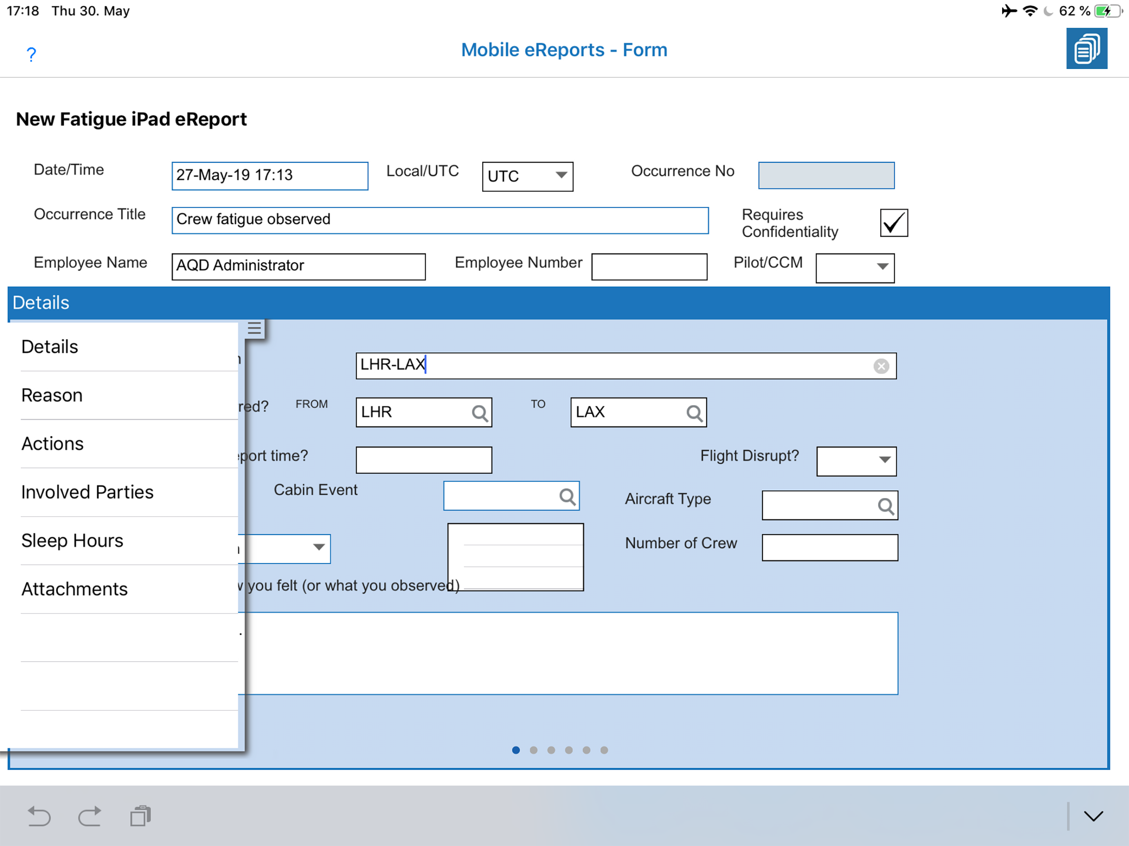Screen dimensions: 1129x846
Task: Open the reports list icon
Action: click(1086, 48)
